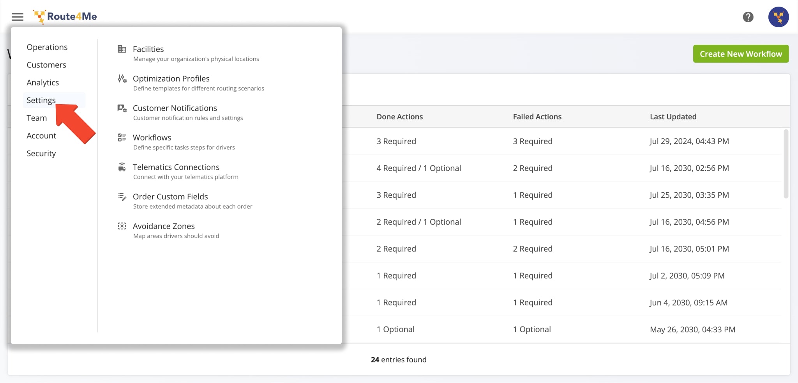Click the 'Jul 16, 2030, 05:01 PM' date
The width and height of the screenshot is (798, 383).
689,249
